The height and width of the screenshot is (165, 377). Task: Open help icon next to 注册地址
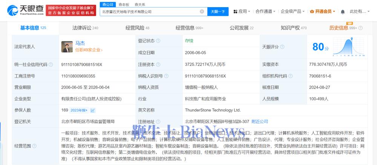tap(158, 122)
